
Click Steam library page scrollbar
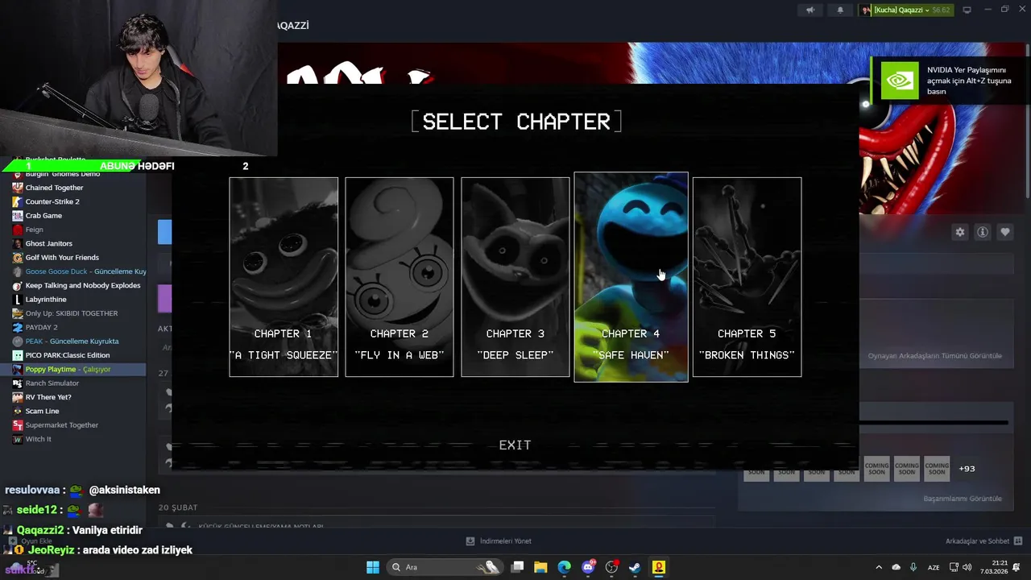coord(1026,121)
